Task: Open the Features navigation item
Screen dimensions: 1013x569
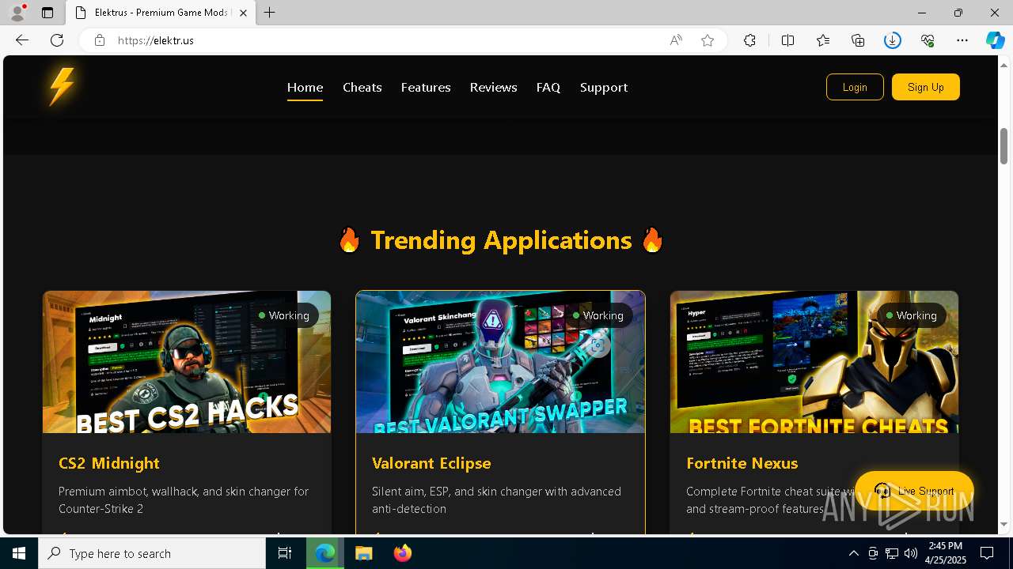Action: [426, 87]
